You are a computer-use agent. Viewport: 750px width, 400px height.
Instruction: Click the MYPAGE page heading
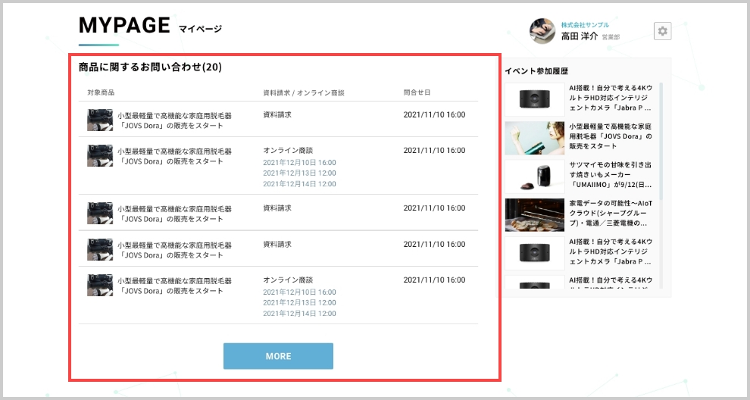coord(124,25)
